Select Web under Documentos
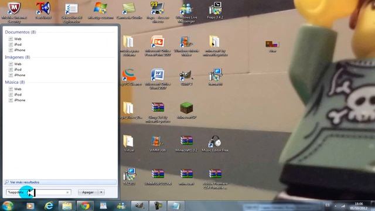 tap(15, 39)
